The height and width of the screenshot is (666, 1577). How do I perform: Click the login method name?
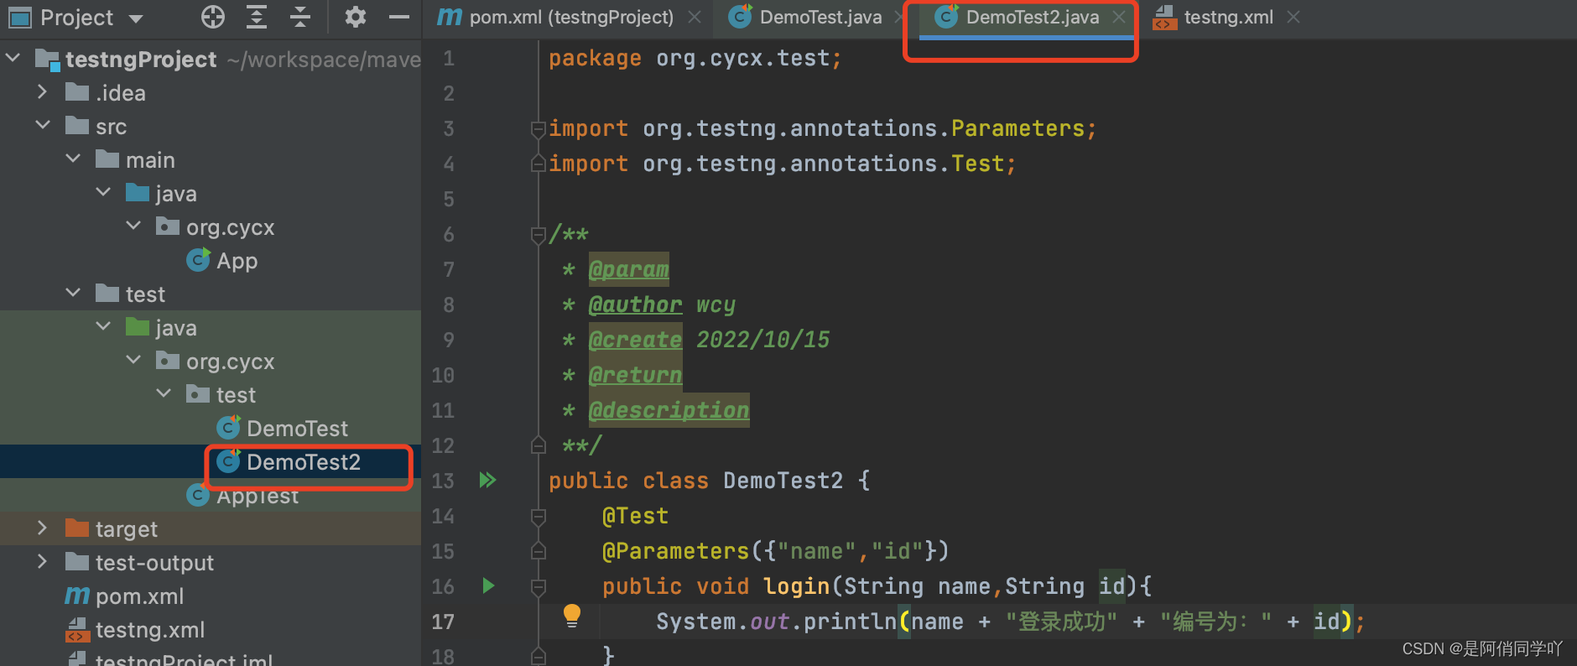(796, 586)
